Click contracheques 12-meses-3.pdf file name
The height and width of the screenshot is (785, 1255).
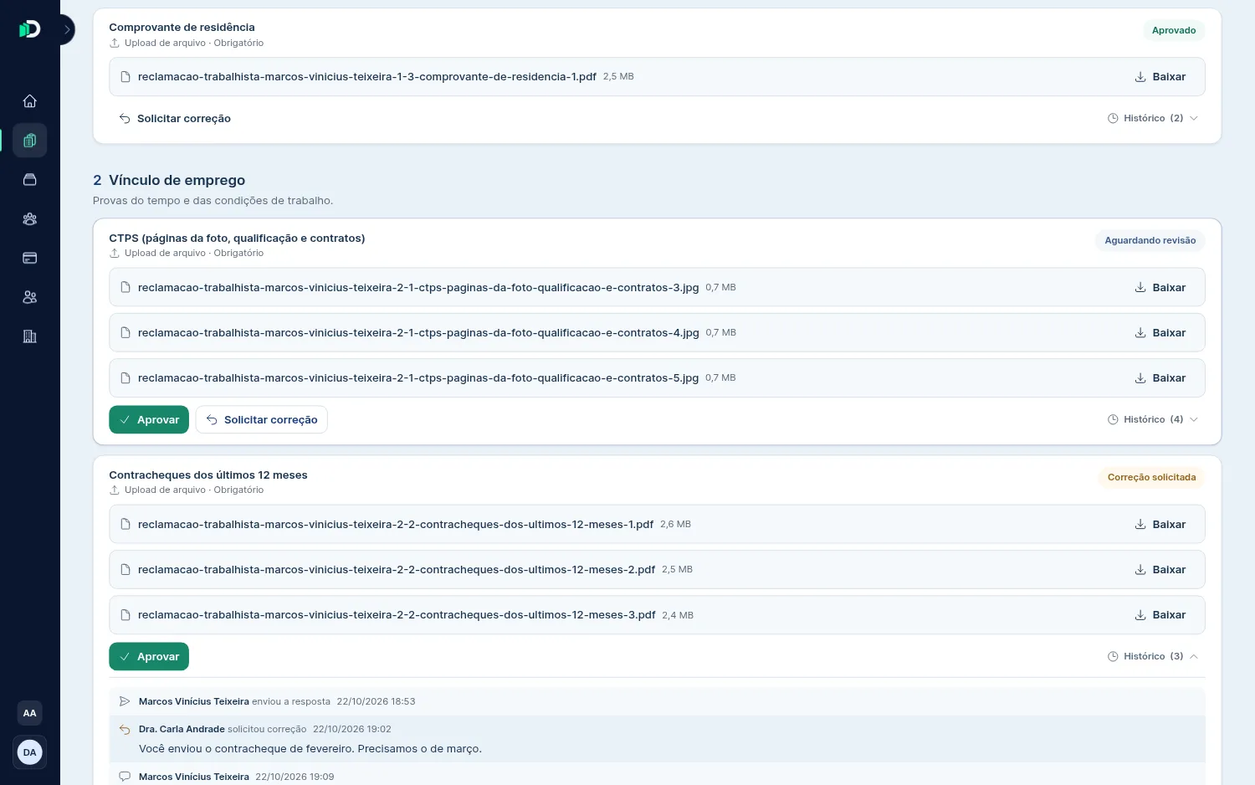point(397,615)
